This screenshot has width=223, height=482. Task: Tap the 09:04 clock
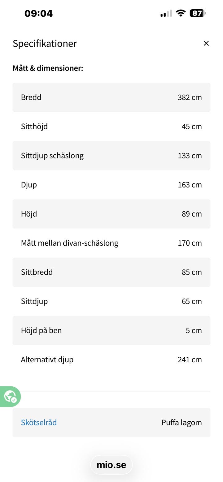39,13
